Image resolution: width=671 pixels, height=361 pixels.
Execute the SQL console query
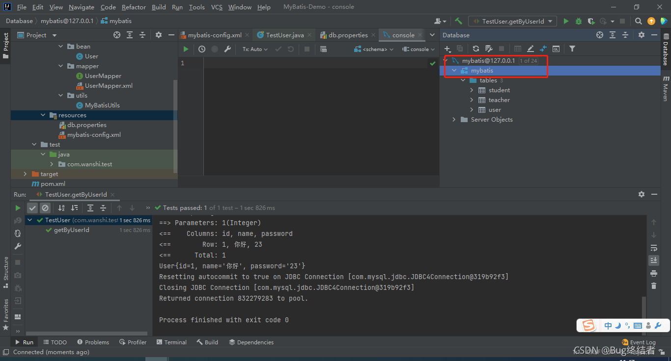[186, 49]
